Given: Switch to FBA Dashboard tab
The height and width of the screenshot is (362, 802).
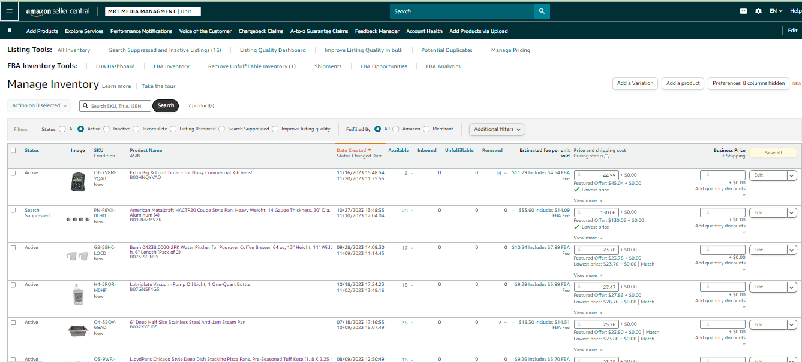Looking at the screenshot, I should point(115,66).
